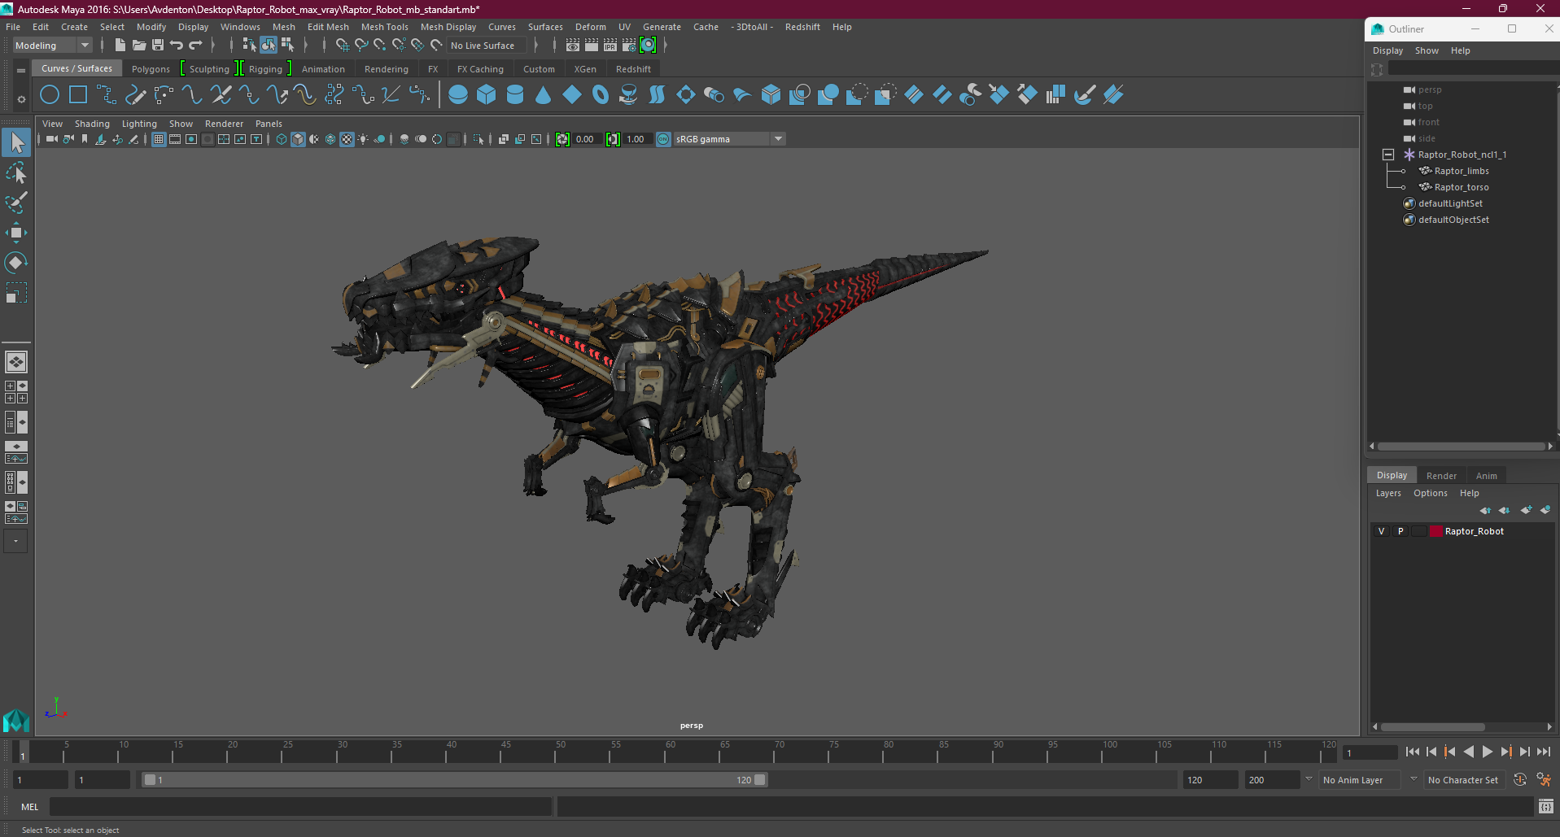Open Layers menu in layer editor
The height and width of the screenshot is (837, 1560).
point(1388,493)
